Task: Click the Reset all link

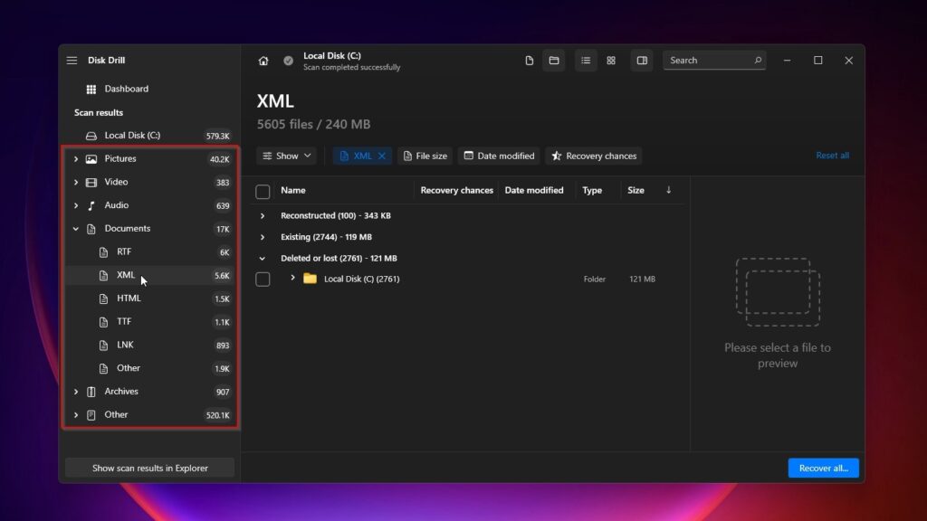Action: pyautogui.click(x=833, y=156)
